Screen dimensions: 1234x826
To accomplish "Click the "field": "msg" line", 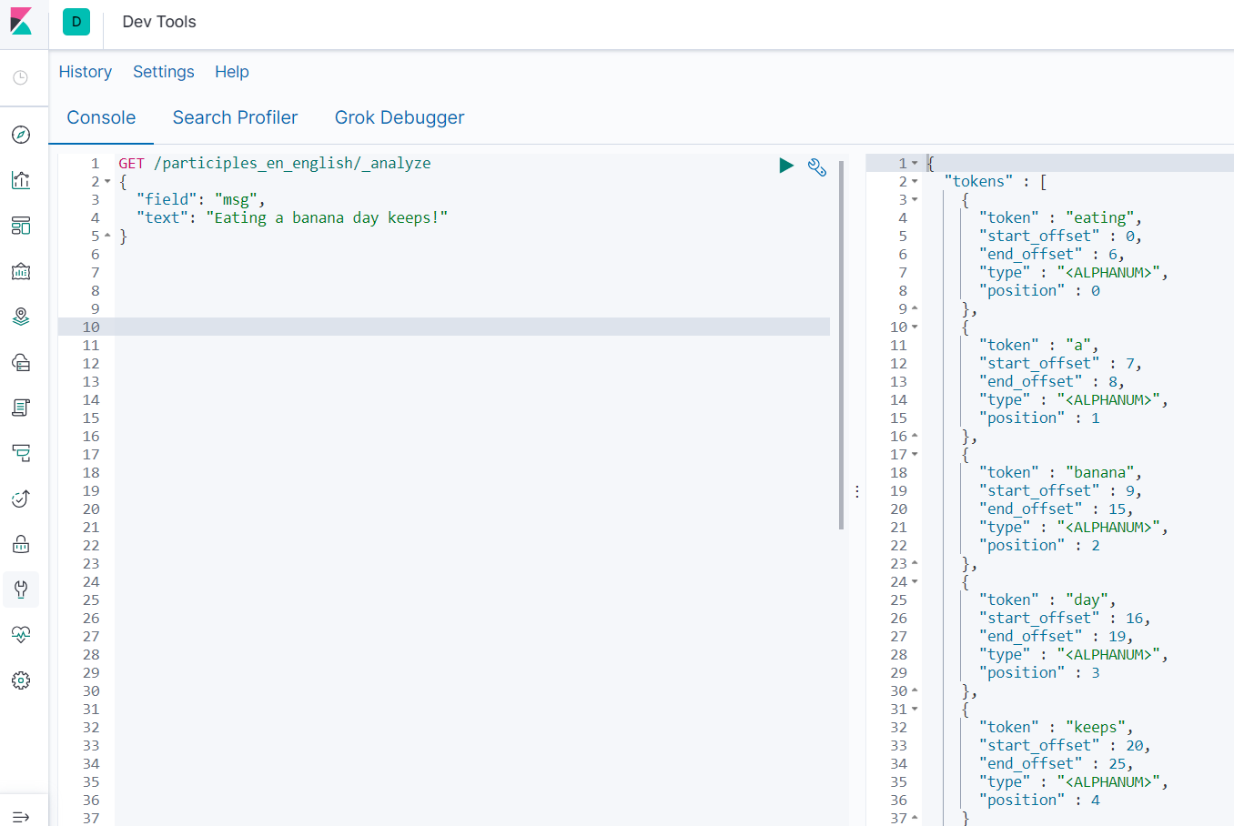I will click(200, 200).
